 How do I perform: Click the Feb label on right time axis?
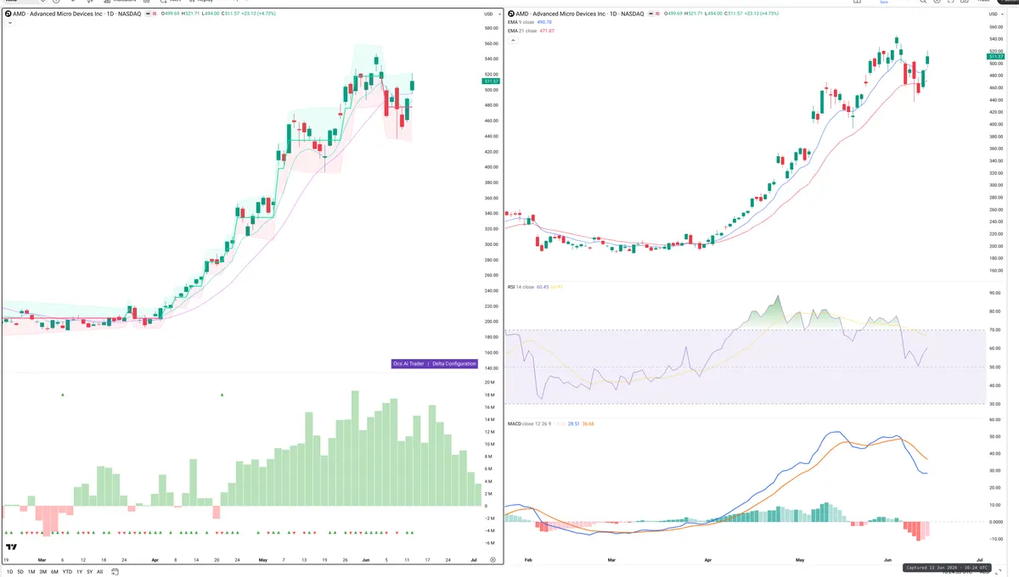click(528, 561)
